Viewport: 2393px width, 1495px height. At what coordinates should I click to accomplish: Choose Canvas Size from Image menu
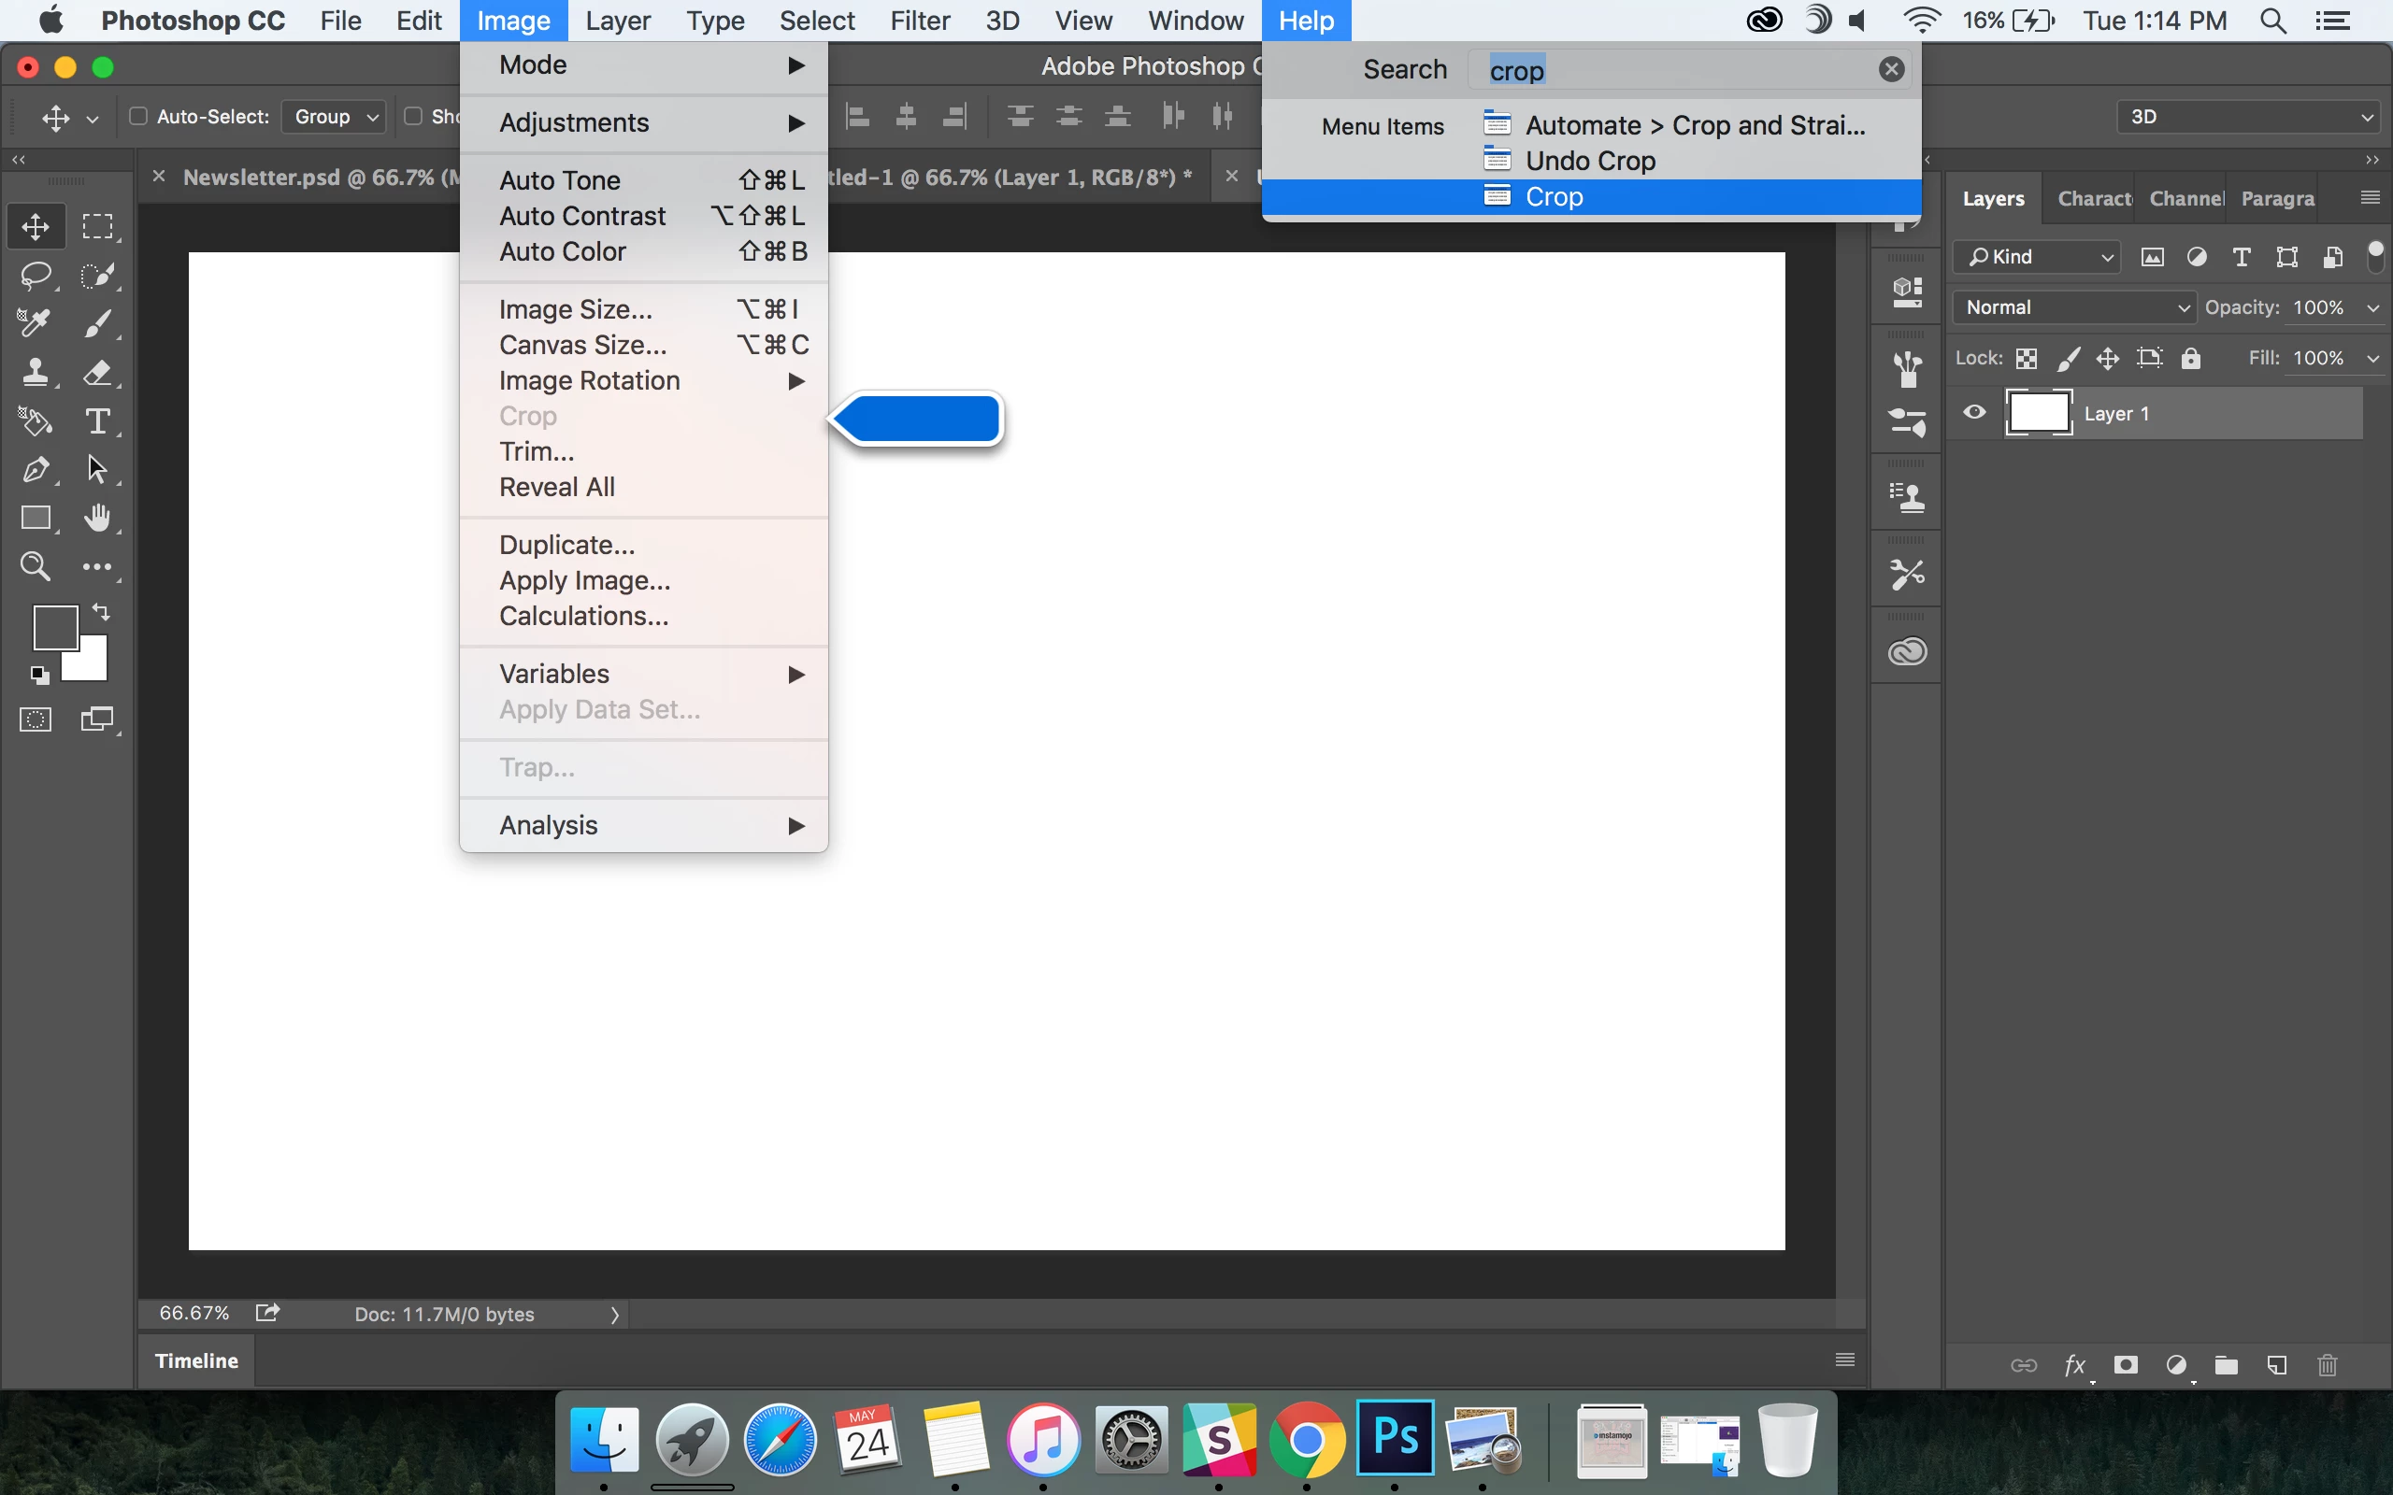pyautogui.click(x=582, y=345)
